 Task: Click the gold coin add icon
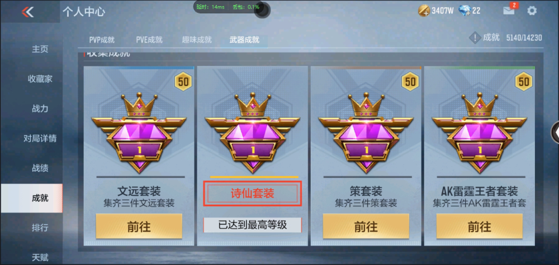point(424,11)
